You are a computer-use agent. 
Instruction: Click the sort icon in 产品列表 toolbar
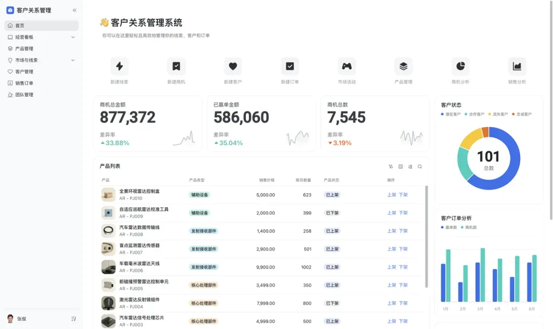[410, 166]
